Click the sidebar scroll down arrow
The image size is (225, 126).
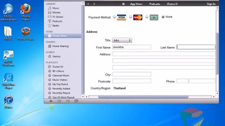point(83,97)
